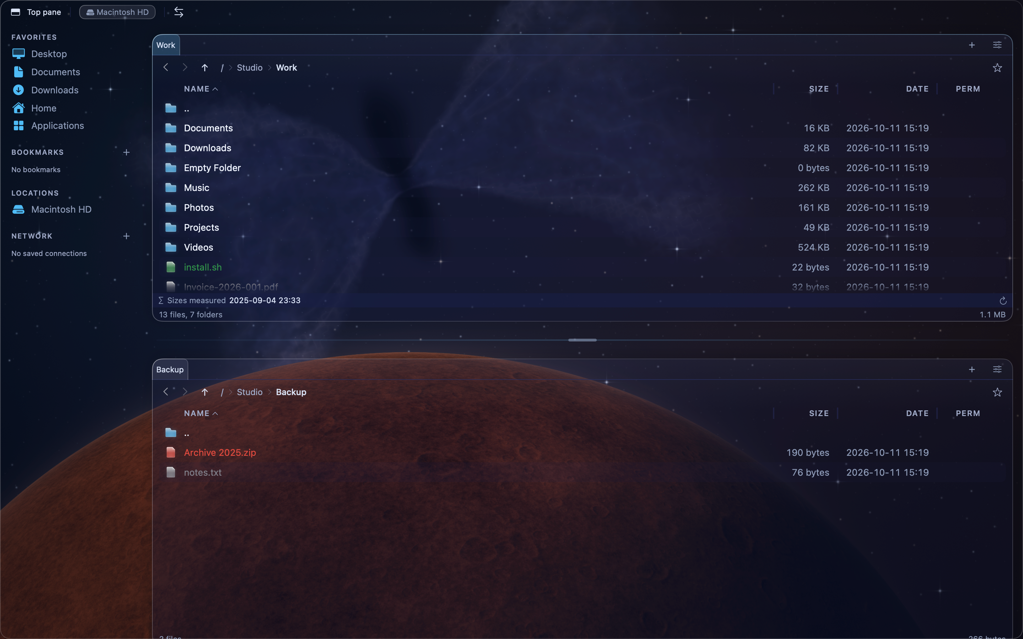Select Archive 2025.zip in the Backup pane
Image resolution: width=1023 pixels, height=639 pixels.
point(582,453)
